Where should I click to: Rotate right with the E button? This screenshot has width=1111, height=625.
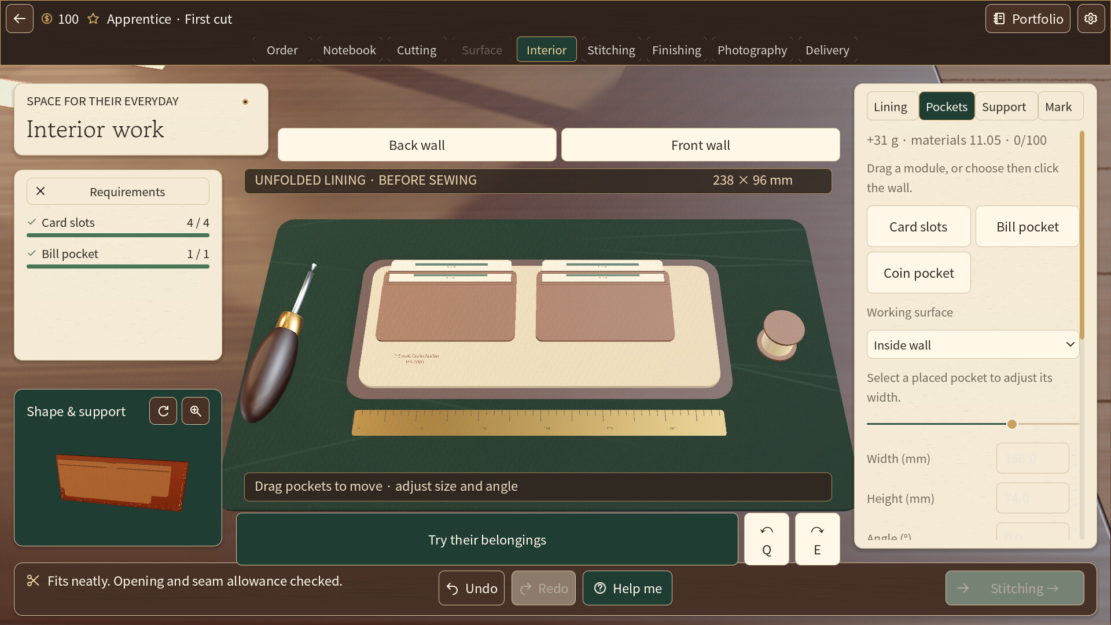817,539
